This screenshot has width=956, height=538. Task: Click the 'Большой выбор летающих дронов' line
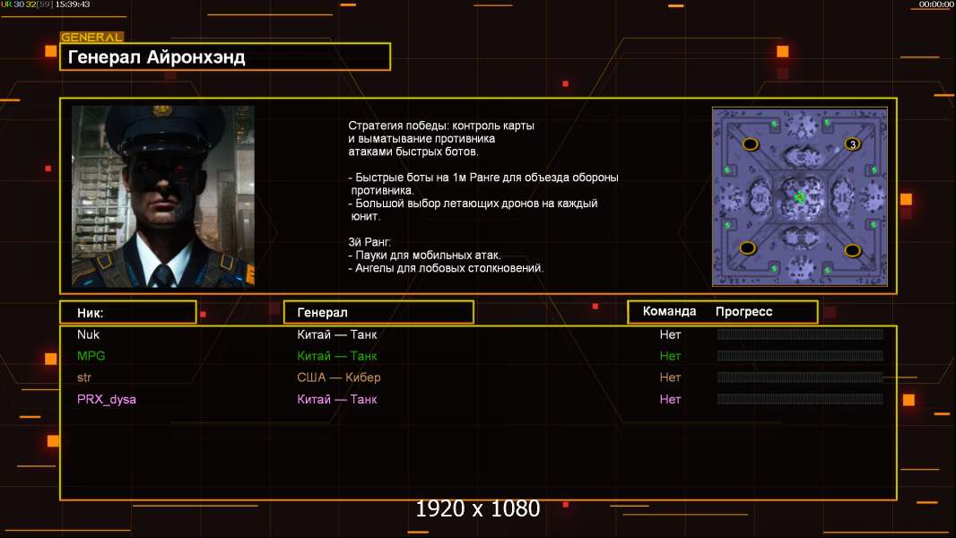click(x=474, y=210)
